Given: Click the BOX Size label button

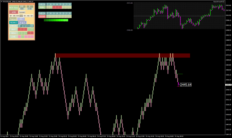Looking at the screenshot, I should 14,8.
